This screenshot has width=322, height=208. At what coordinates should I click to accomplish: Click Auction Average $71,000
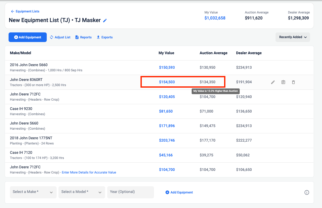(206, 111)
